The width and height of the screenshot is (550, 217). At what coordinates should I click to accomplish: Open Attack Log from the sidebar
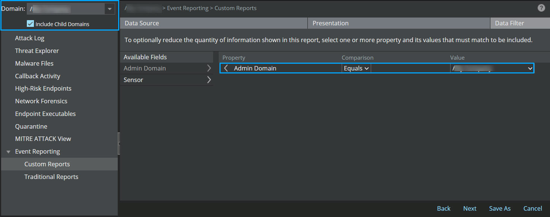pos(30,38)
